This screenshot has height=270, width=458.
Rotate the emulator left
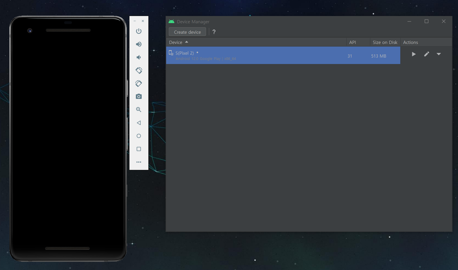(139, 70)
